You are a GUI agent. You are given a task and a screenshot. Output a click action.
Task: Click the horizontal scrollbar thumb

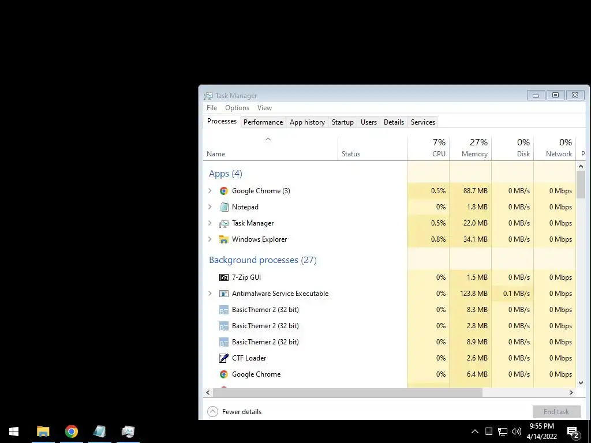[x=347, y=392]
